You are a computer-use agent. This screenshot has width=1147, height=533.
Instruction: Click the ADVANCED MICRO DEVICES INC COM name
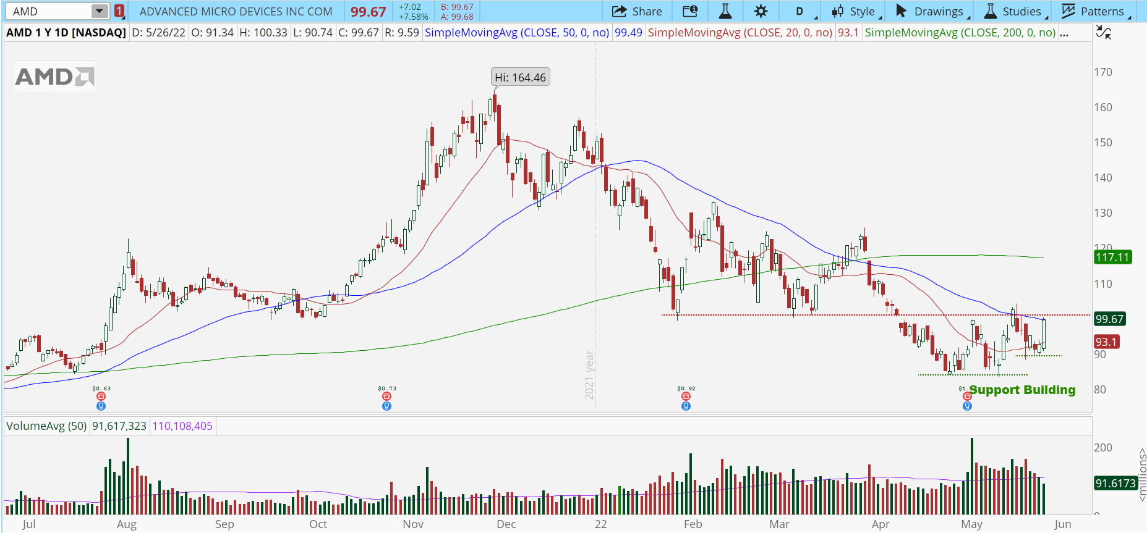pos(236,12)
